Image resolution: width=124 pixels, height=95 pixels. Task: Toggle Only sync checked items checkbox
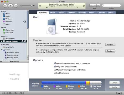click(x=55, y=67)
